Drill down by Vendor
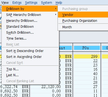The width and height of the screenshot is (108, 97). tap(83, 15)
